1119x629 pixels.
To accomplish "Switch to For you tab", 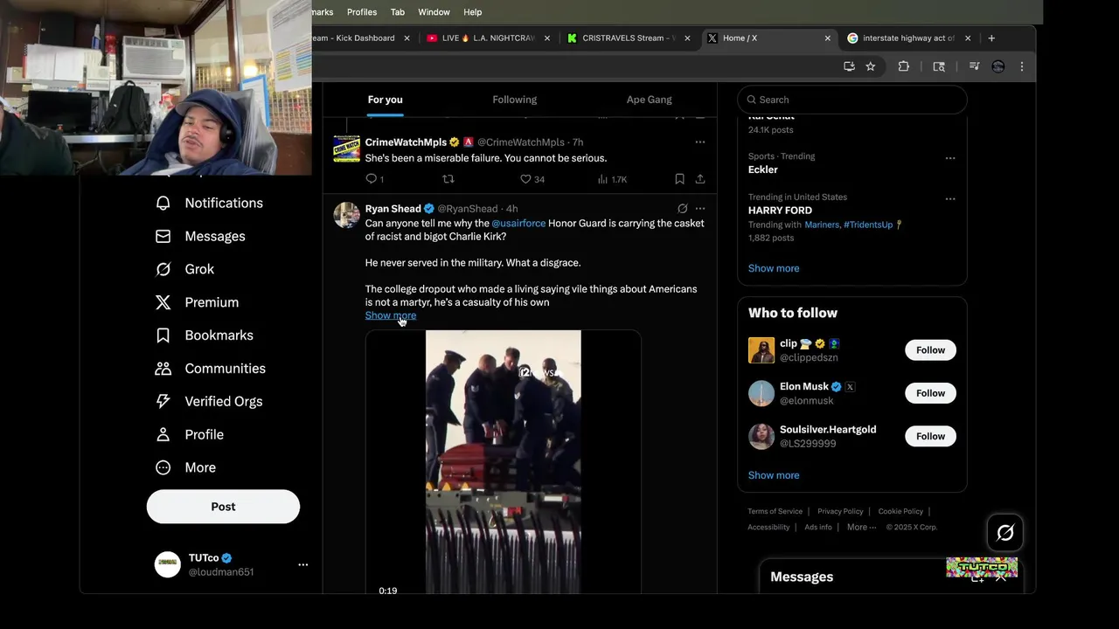I will 386,100.
